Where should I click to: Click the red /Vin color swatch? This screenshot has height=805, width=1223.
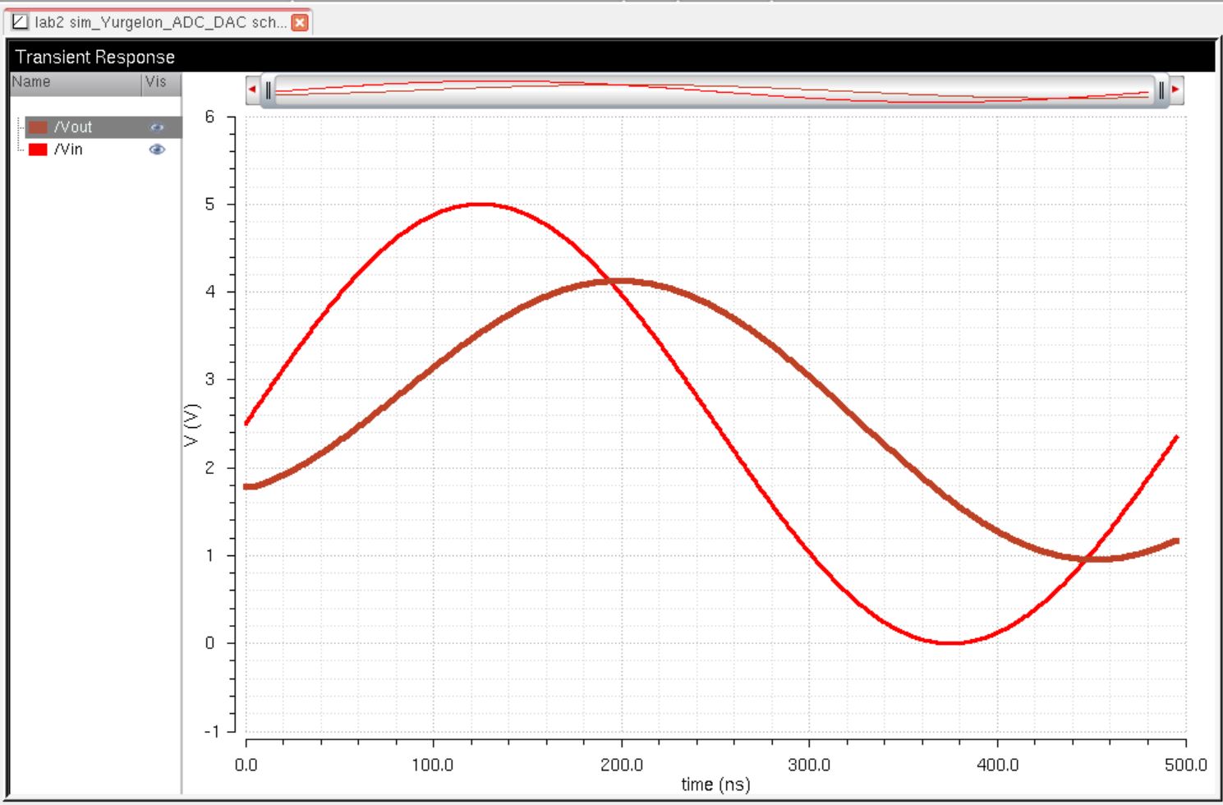tap(38, 149)
